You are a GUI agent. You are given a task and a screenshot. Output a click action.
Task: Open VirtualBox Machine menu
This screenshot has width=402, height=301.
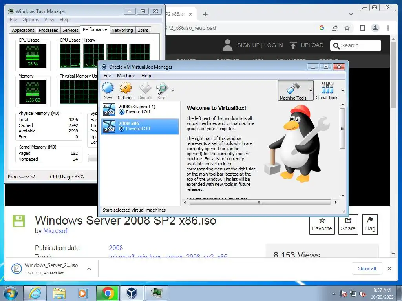(x=126, y=76)
